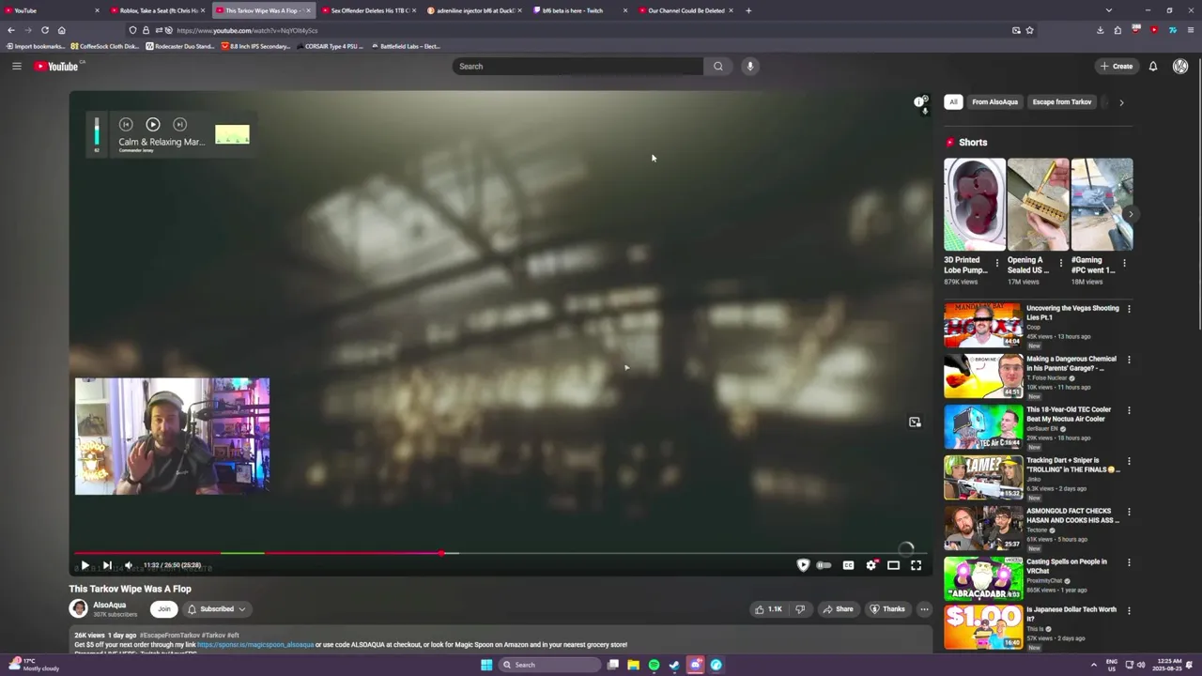Dislike the video with thumbs down

[800, 609]
